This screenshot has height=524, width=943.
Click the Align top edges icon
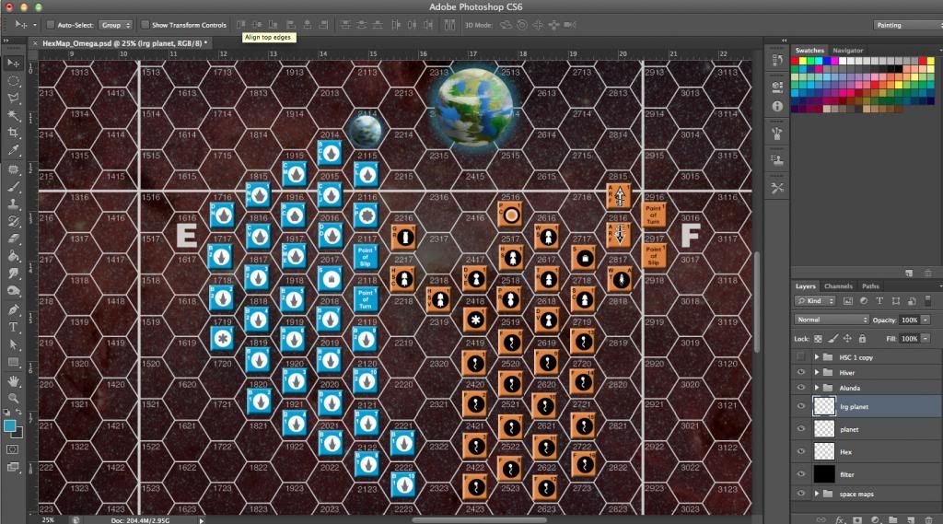tap(240, 25)
